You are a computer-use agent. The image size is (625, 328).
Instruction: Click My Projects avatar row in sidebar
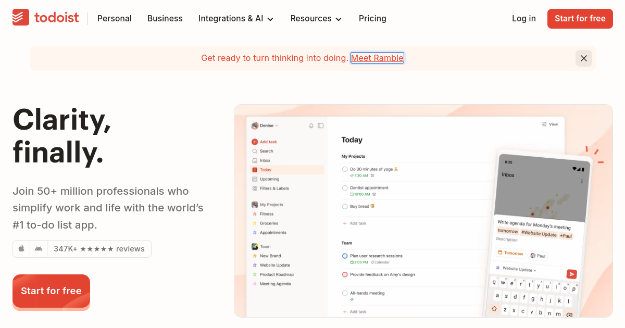point(268,205)
